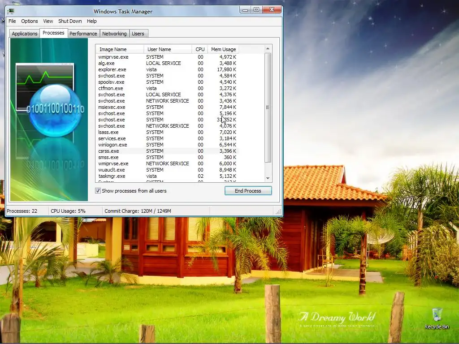Screen dimensions: 459x344
Task: Sort by CPU column header
Action: point(200,49)
